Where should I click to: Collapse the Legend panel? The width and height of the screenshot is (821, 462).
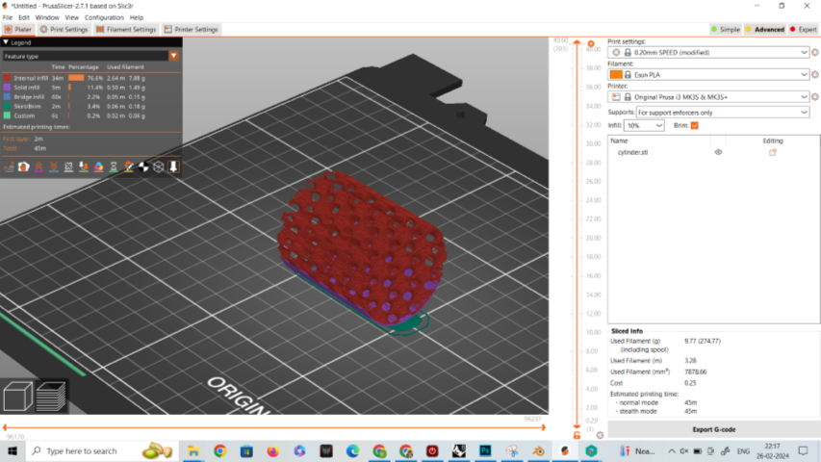tap(6, 42)
